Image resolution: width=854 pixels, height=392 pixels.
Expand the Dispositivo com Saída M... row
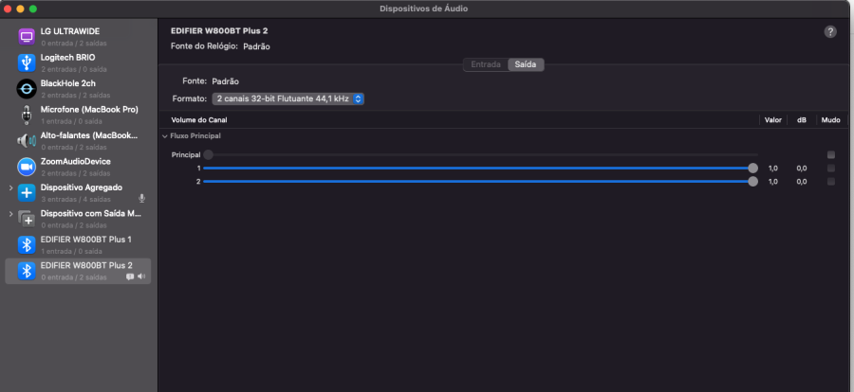(10, 214)
